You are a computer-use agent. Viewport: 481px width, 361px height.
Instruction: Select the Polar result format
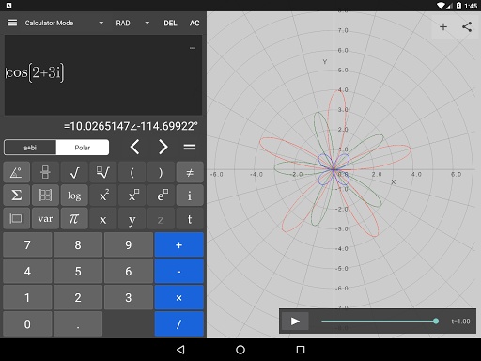pos(83,148)
